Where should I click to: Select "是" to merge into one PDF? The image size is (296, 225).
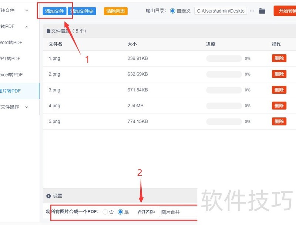(x=120, y=212)
